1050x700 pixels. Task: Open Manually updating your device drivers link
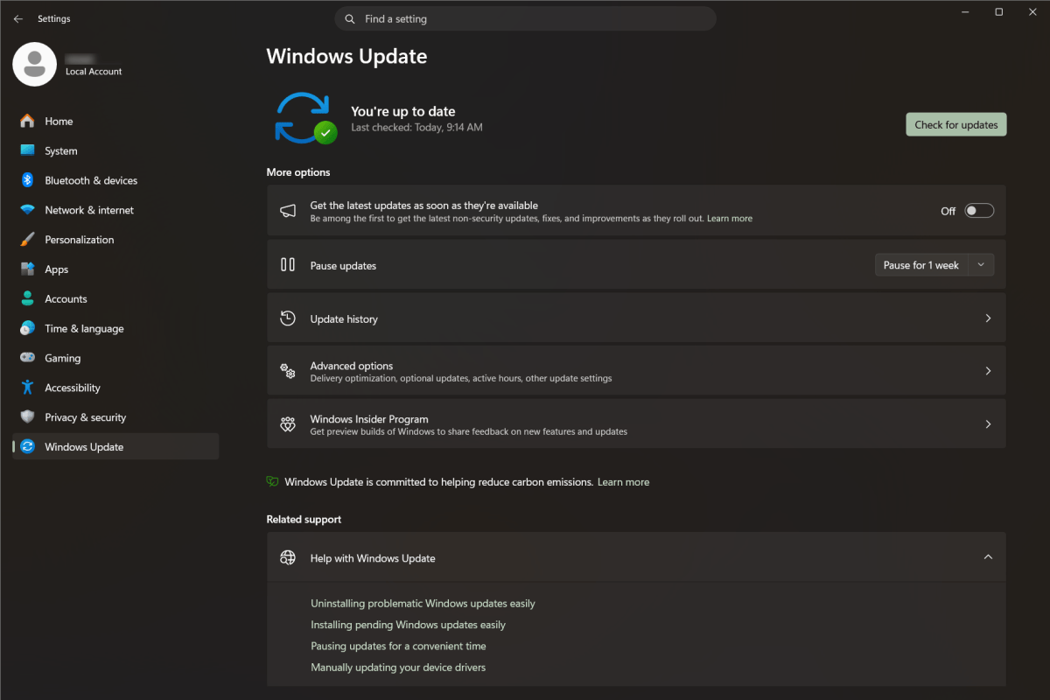398,668
